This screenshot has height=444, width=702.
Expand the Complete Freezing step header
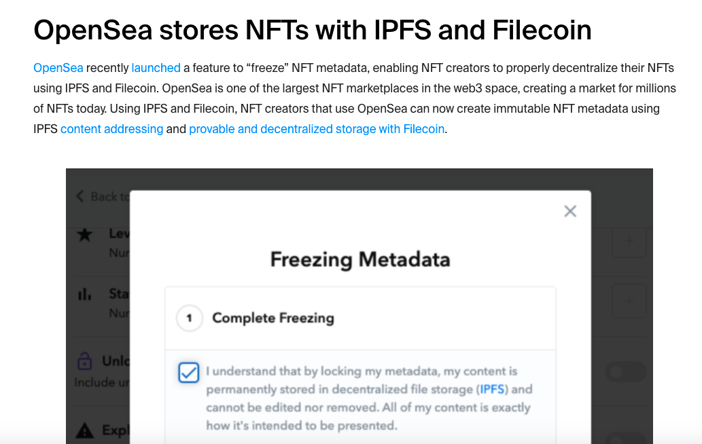273,318
